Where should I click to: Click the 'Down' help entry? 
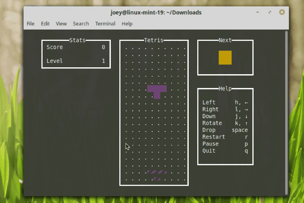[209, 116]
